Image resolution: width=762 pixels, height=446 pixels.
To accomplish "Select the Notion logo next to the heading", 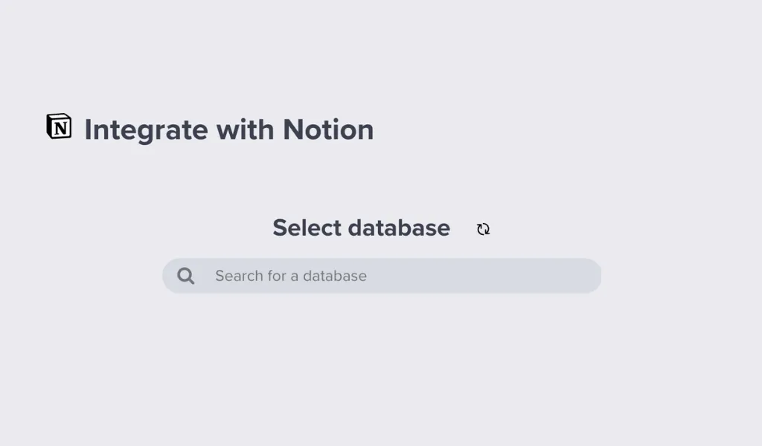I will tap(60, 126).
